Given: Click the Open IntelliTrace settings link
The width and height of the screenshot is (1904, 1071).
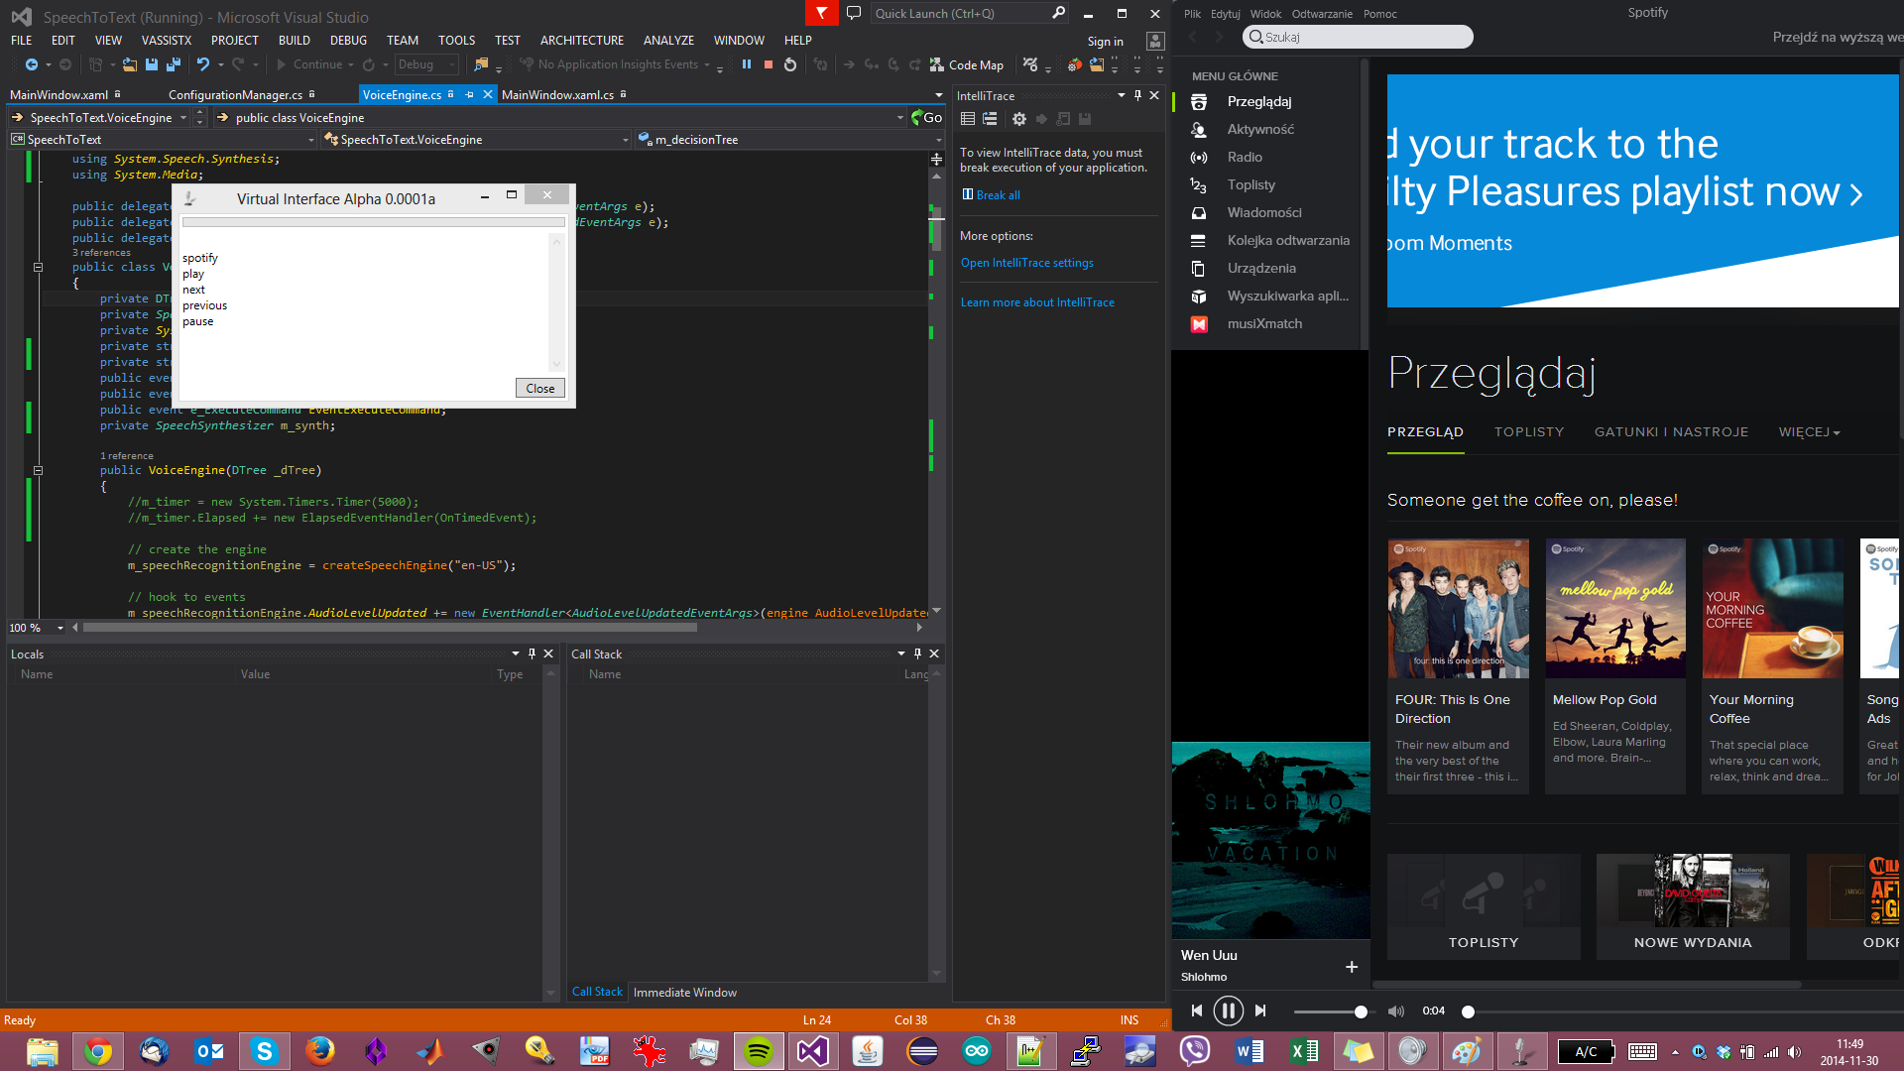Looking at the screenshot, I should click(1026, 263).
